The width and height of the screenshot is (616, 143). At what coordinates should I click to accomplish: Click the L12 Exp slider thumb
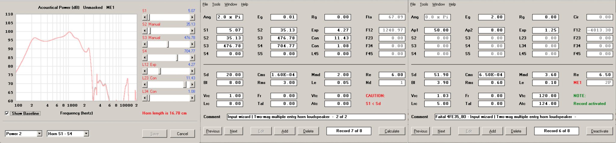[x=159, y=71]
